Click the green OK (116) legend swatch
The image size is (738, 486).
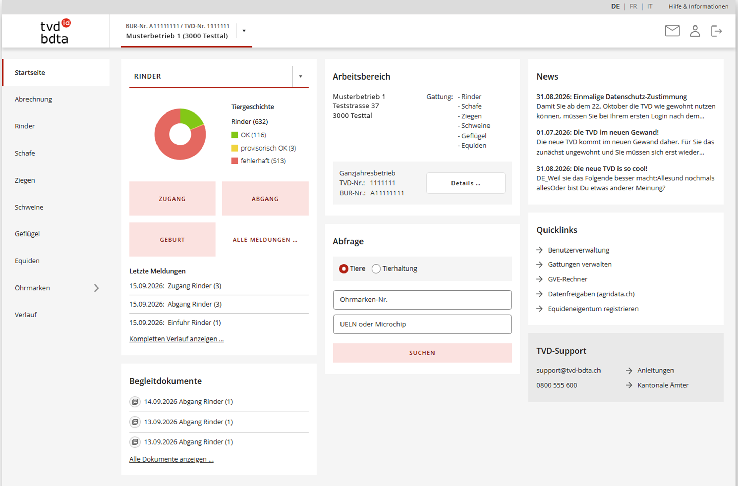pyautogui.click(x=235, y=135)
